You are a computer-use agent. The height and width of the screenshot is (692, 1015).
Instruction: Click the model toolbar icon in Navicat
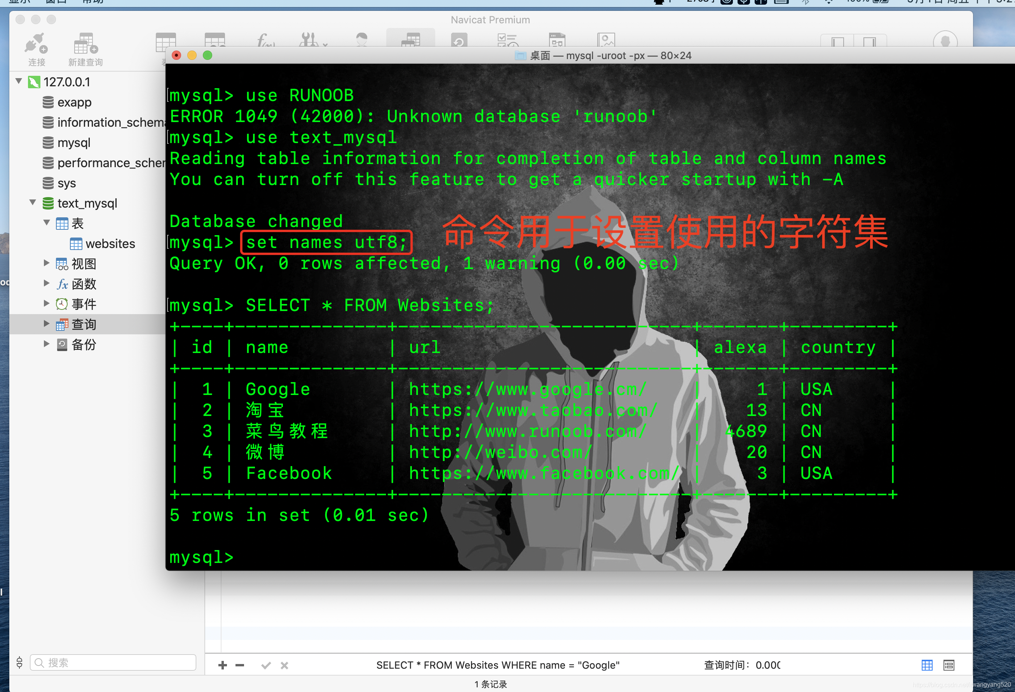pos(557,39)
